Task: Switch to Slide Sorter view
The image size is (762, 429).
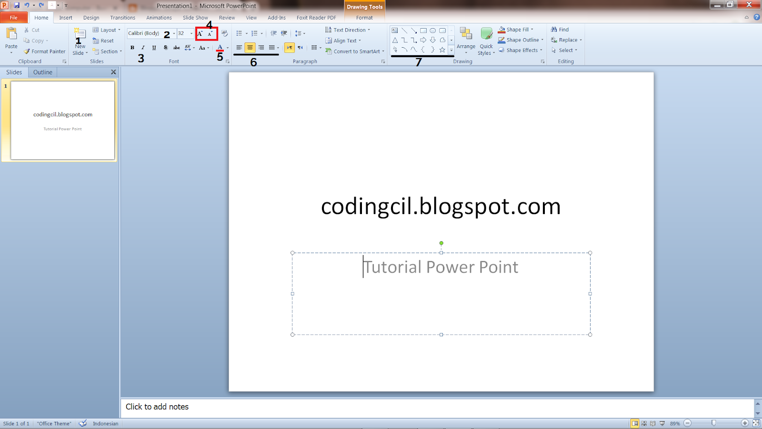Action: (x=644, y=423)
